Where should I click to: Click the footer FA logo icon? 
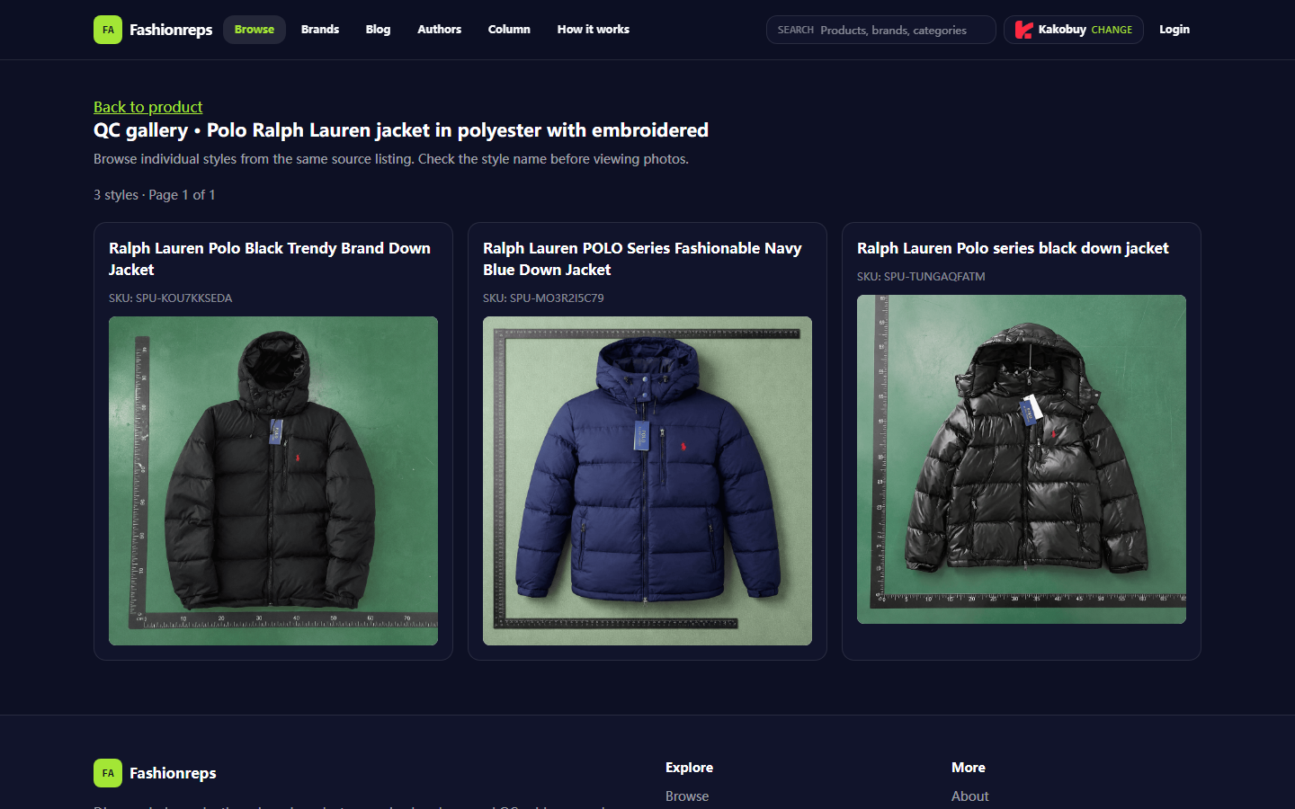pos(108,773)
